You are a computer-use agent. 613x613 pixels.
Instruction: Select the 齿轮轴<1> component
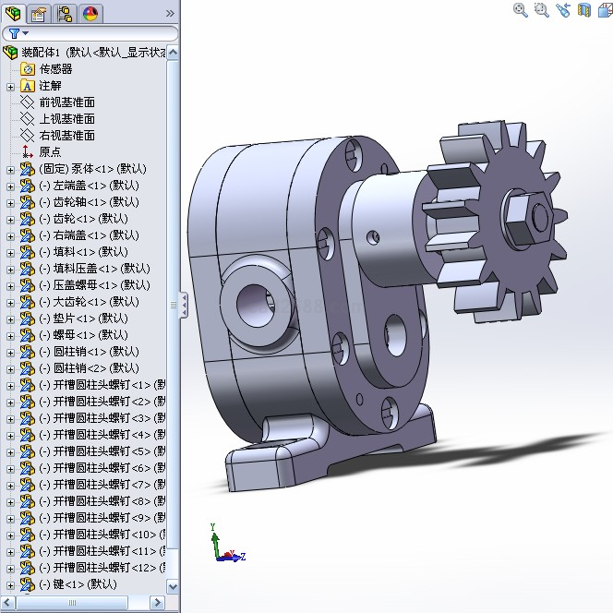point(89,202)
